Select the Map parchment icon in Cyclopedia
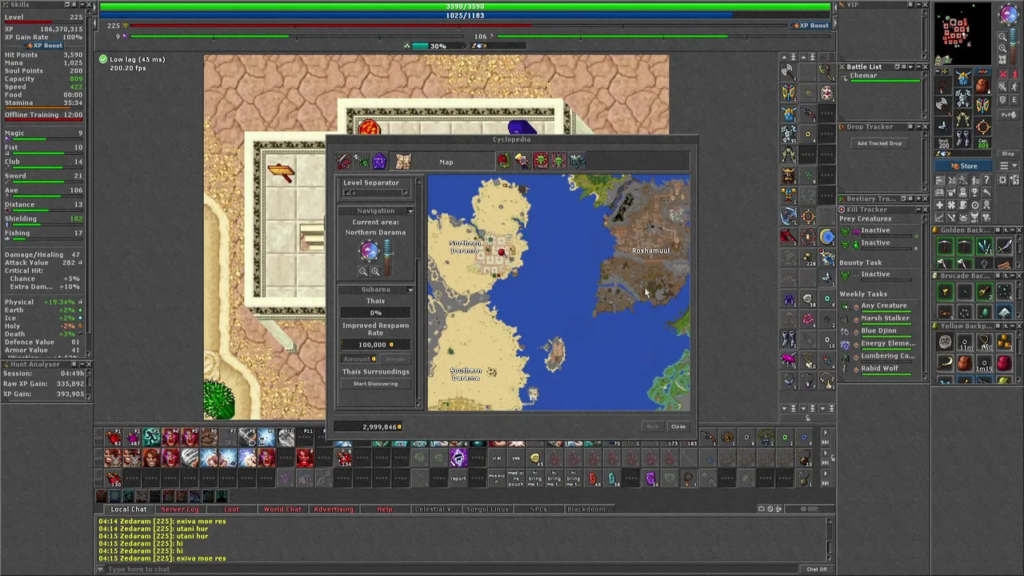This screenshot has height=576, width=1024. click(x=403, y=162)
